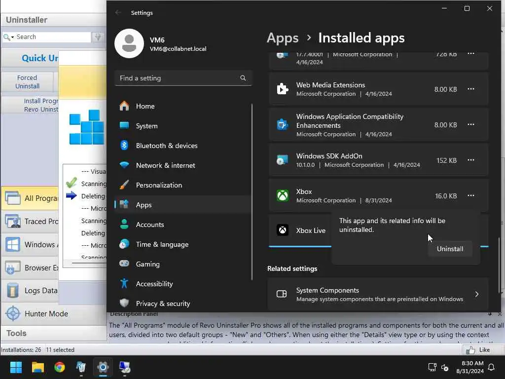Image resolution: width=505 pixels, height=379 pixels.
Task: Open Logs Database in Revo sidebar
Action: (x=30, y=291)
